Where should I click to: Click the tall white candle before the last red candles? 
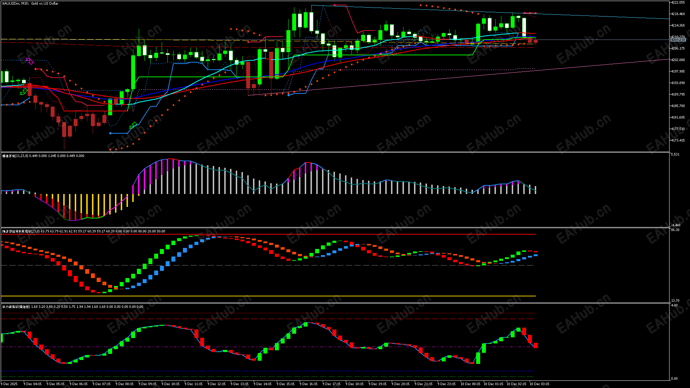click(x=524, y=27)
